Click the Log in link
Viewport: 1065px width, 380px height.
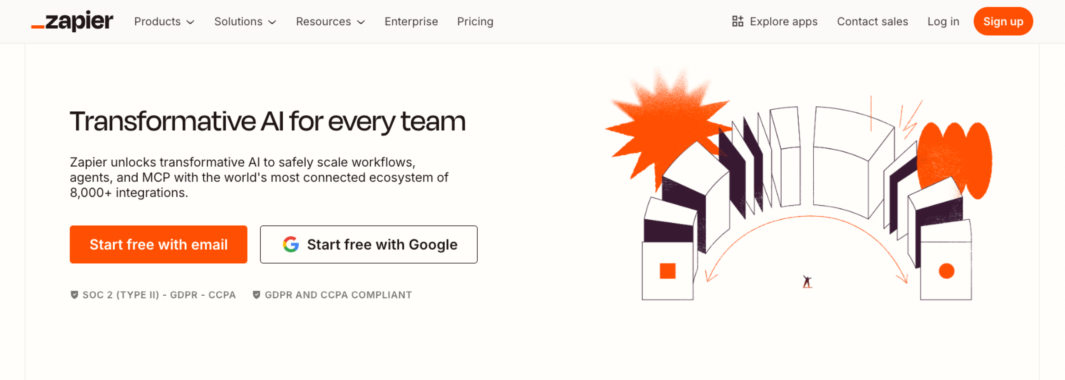944,21
